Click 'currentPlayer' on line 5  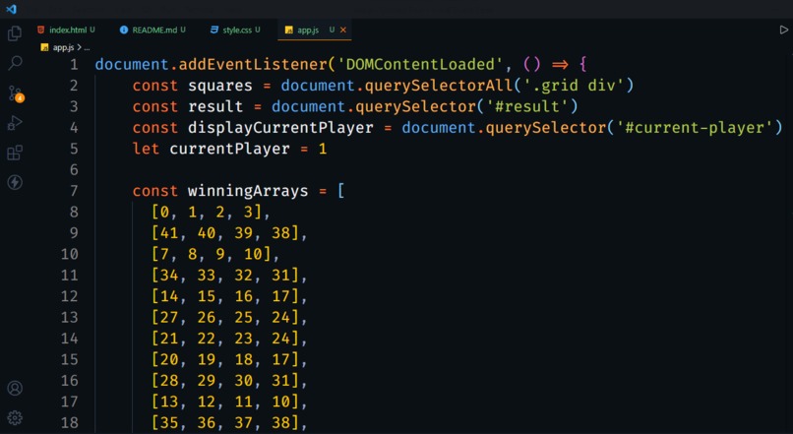(x=229, y=149)
